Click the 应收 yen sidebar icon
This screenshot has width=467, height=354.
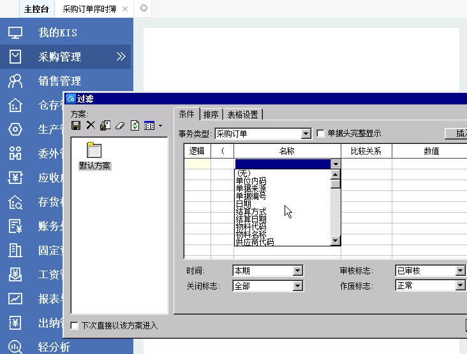click(15, 178)
